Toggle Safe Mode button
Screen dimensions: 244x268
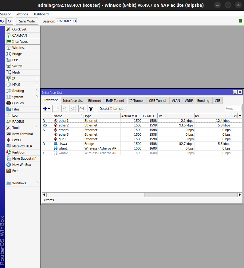click(x=27, y=21)
